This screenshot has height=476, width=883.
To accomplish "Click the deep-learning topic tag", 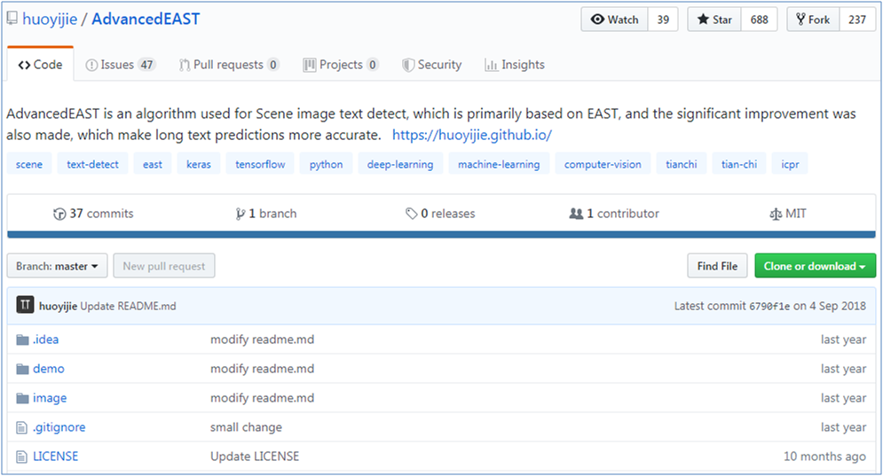I will (x=400, y=164).
